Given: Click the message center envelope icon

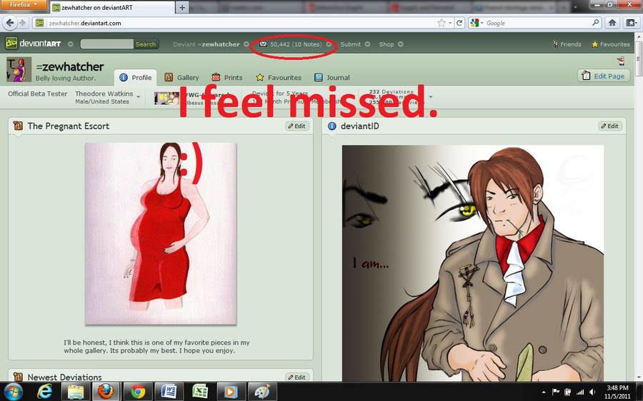Looking at the screenshot, I should [x=263, y=44].
